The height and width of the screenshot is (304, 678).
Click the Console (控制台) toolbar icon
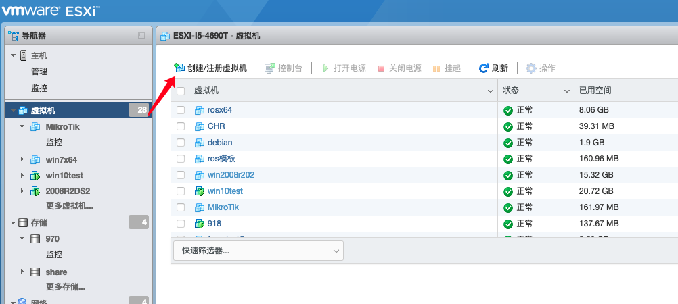270,68
